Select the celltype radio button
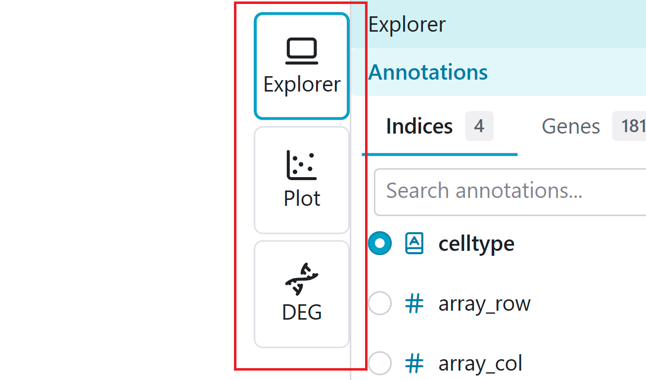This screenshot has width=646, height=380. (x=380, y=243)
